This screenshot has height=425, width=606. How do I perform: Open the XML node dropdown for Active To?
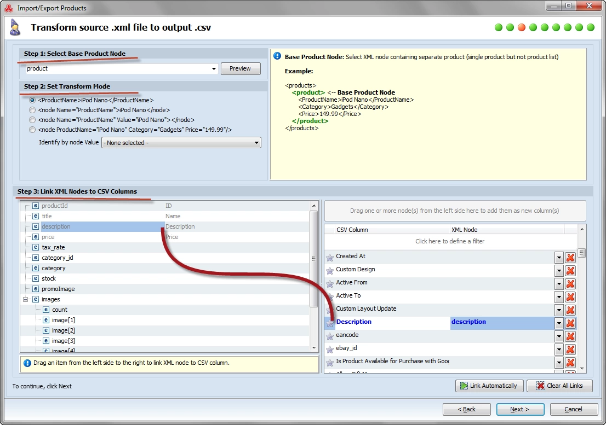point(559,297)
